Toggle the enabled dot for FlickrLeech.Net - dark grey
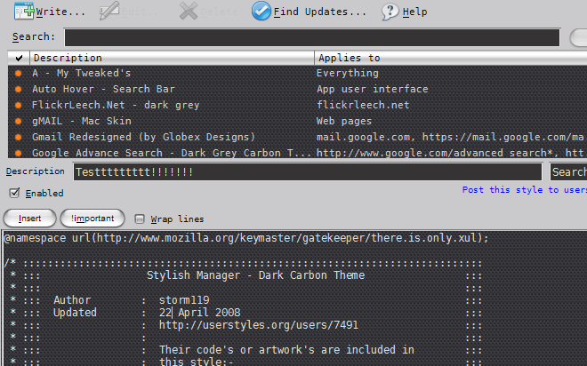The image size is (587, 366). (18, 106)
